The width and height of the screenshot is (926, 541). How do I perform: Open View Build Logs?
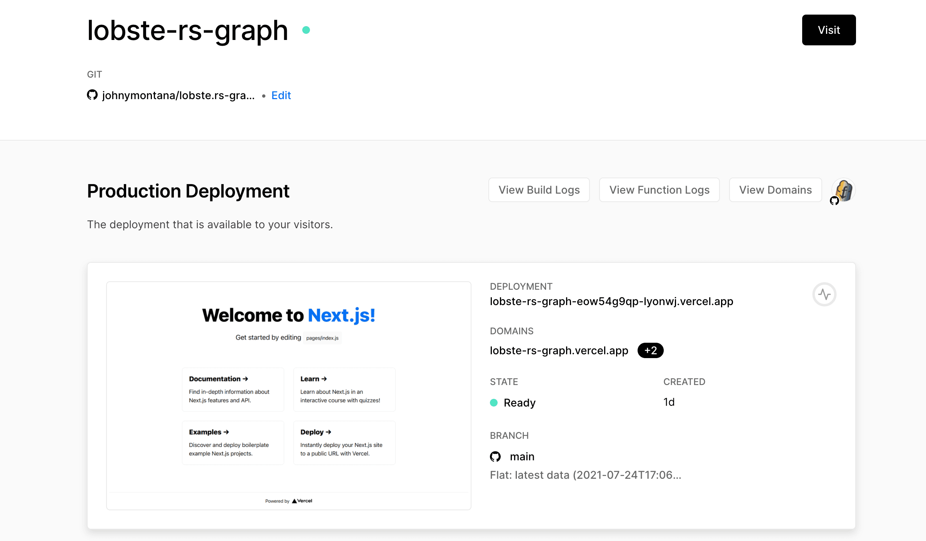(x=539, y=190)
